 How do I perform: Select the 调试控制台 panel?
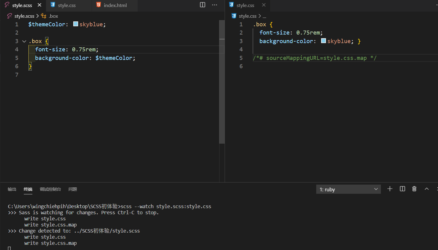point(50,189)
